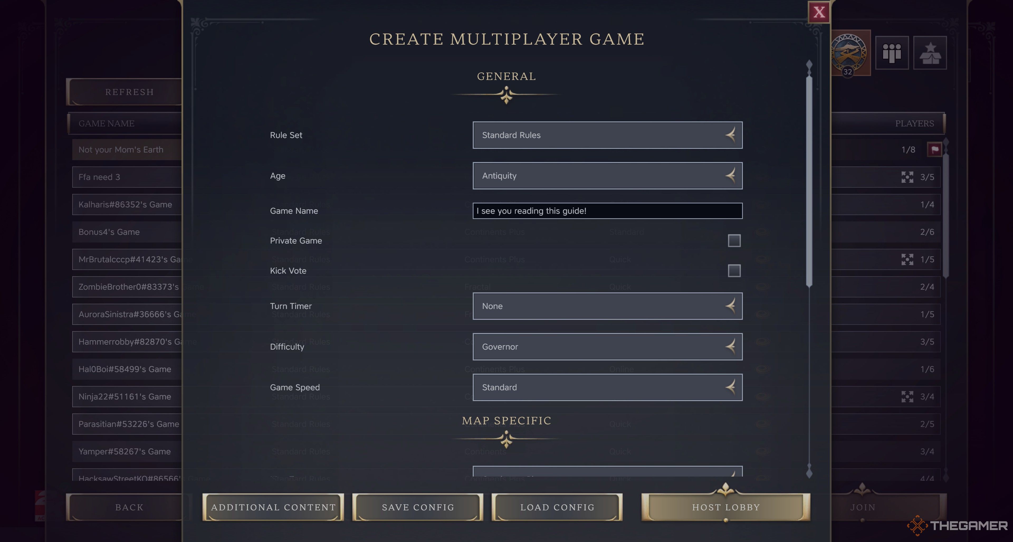Click the close X button on dialog
This screenshot has height=542, width=1013.
[x=819, y=11]
